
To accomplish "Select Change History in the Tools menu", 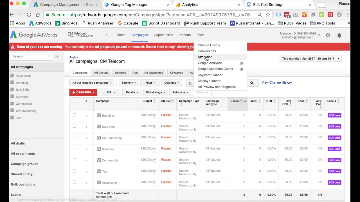I will (220, 45).
